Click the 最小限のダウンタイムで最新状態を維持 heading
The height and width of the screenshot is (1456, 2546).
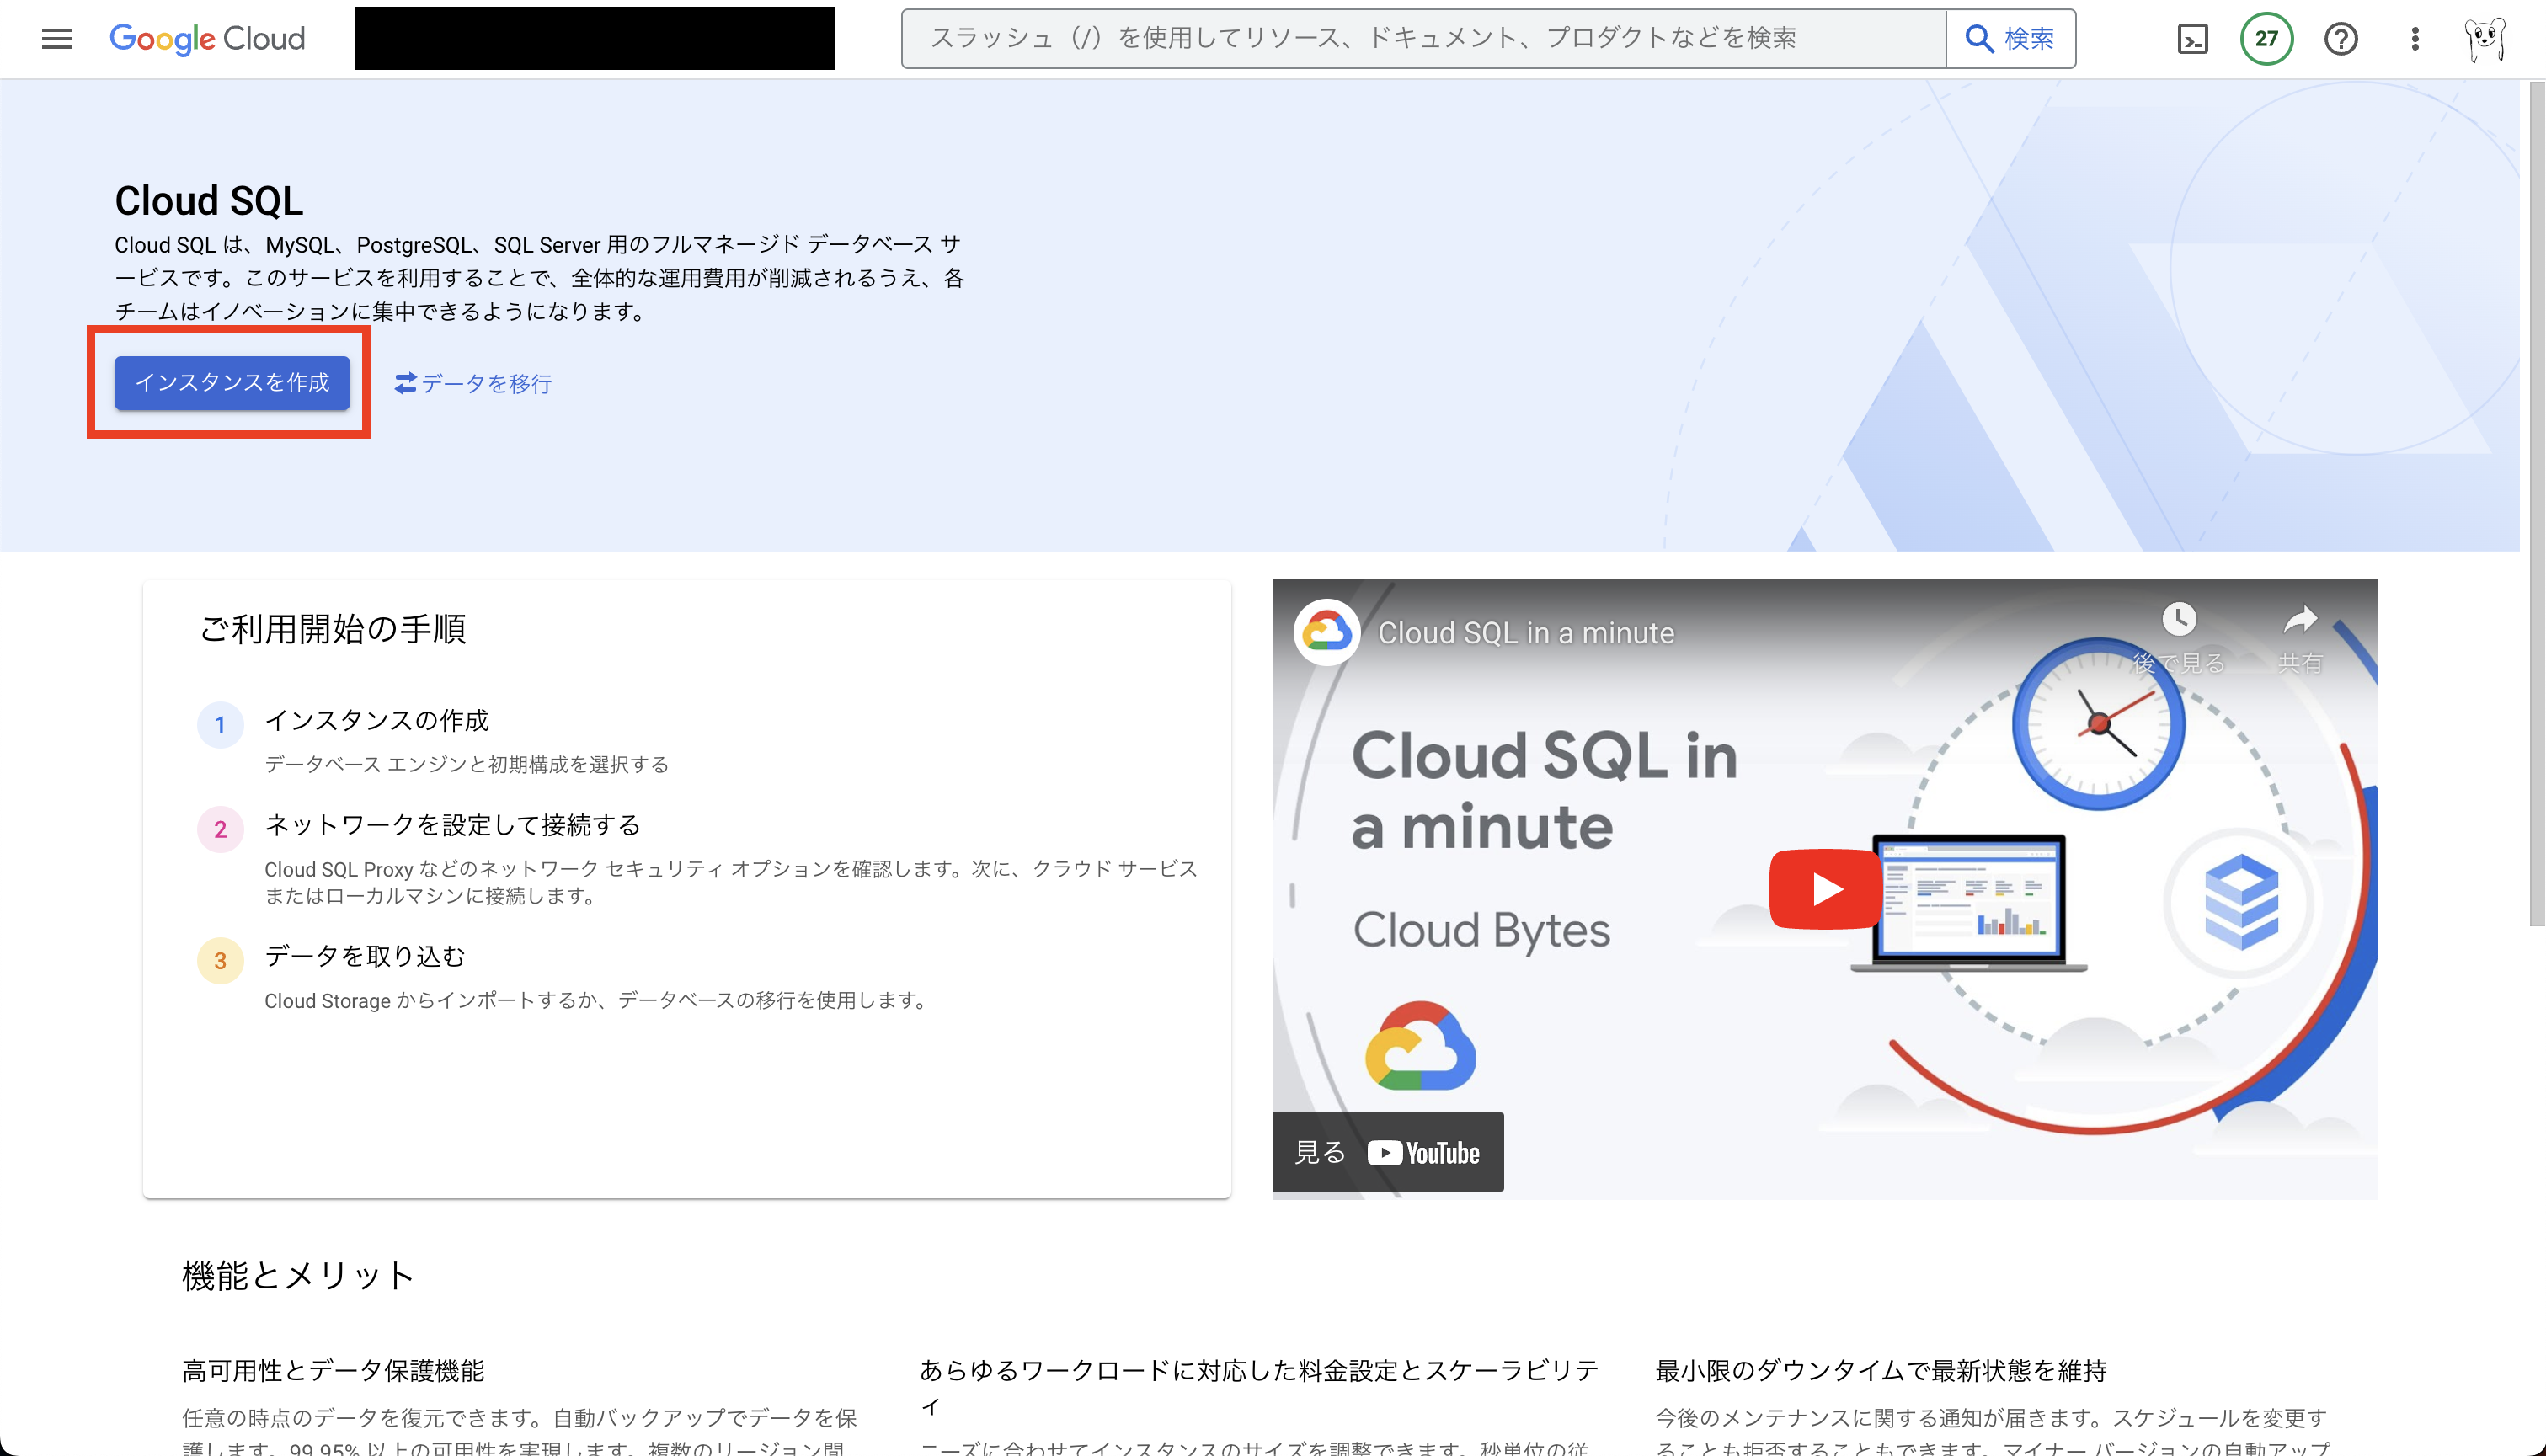tap(1881, 1370)
